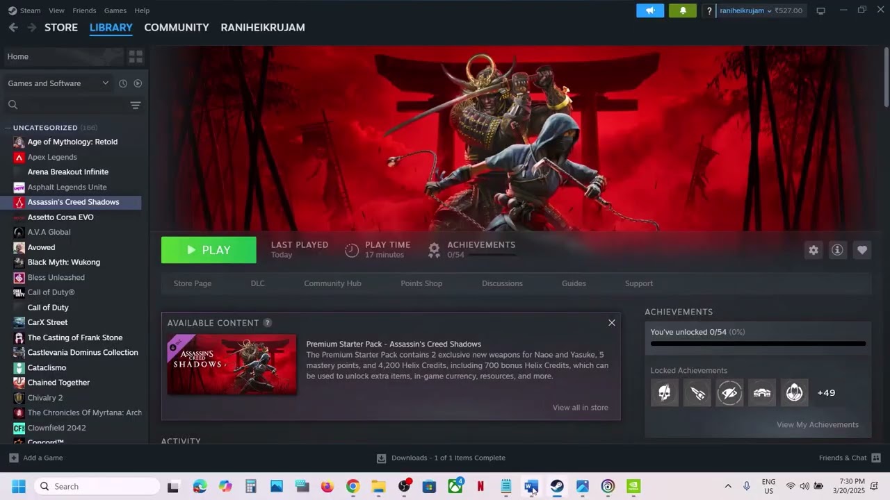This screenshot has height=500, width=890.
Task: Click View My Achievements link
Action: [818, 424]
